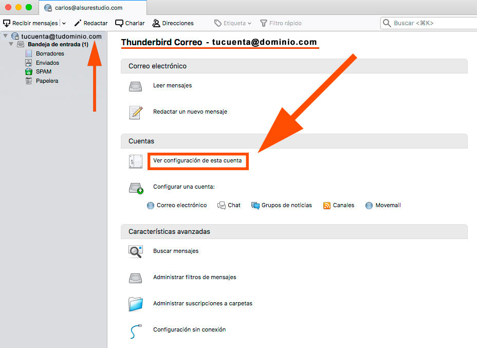Collapse the Bandeja de entrada folder

pyautogui.click(x=11, y=44)
